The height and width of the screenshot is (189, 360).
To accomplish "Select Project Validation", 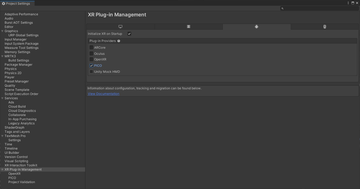I will coord(22,182).
